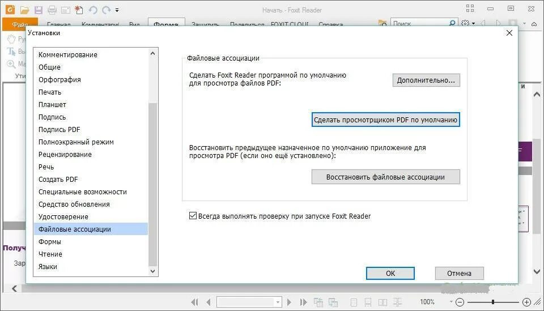Click the Foxit Reader logo icon
This screenshot has width=544, height=311.
point(10,10)
